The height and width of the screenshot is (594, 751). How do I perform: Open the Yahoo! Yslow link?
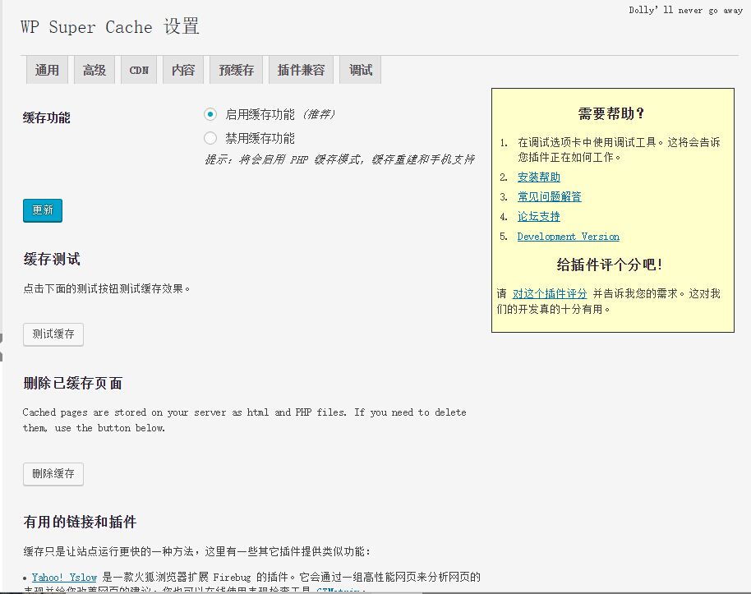pyautogui.click(x=64, y=578)
